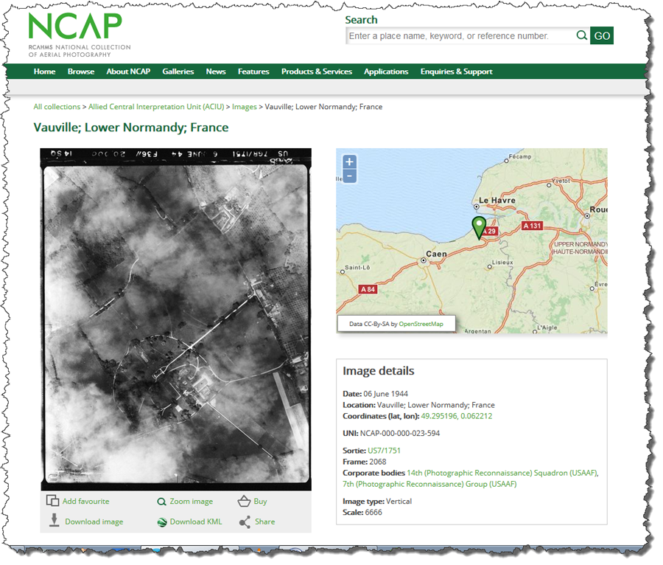Open the Browse menu
This screenshot has height=565, width=663.
pos(81,72)
